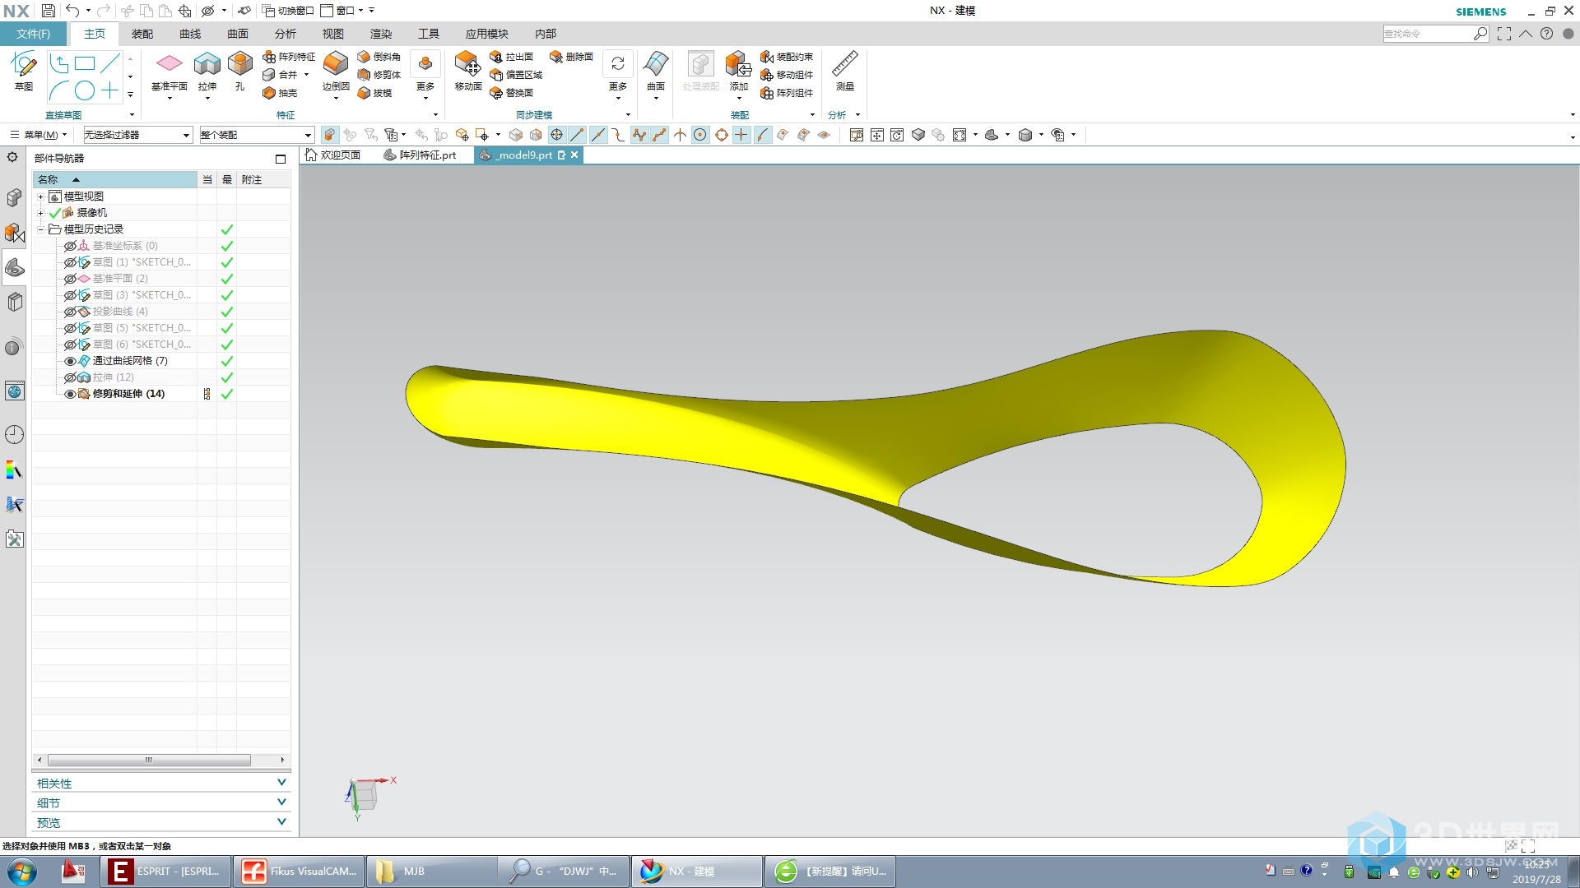Switch to the 装配 ribbon tab

tap(142, 34)
